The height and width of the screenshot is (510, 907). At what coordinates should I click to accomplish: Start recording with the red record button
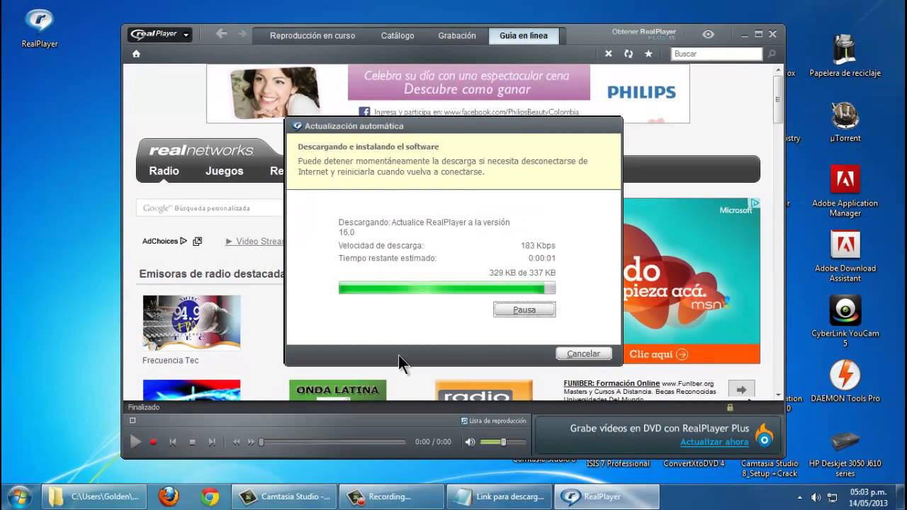click(153, 442)
